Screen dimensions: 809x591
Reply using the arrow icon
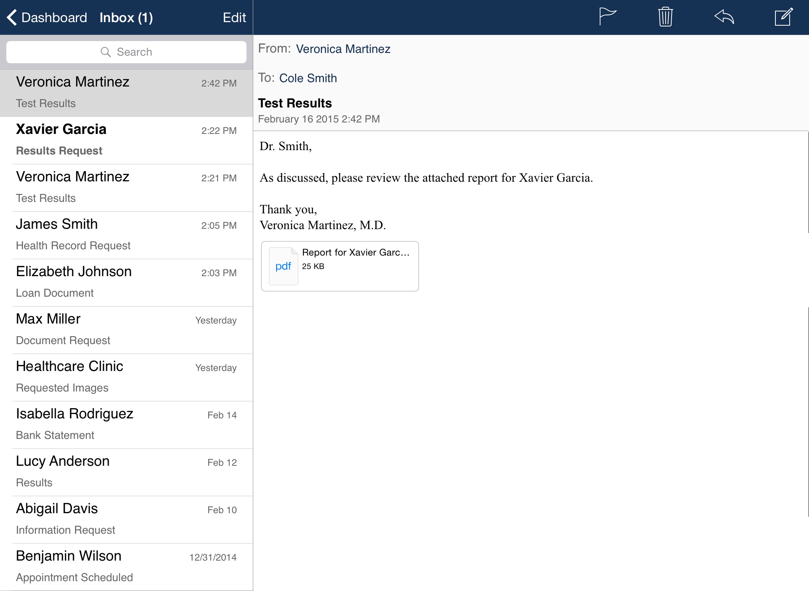[x=724, y=17]
